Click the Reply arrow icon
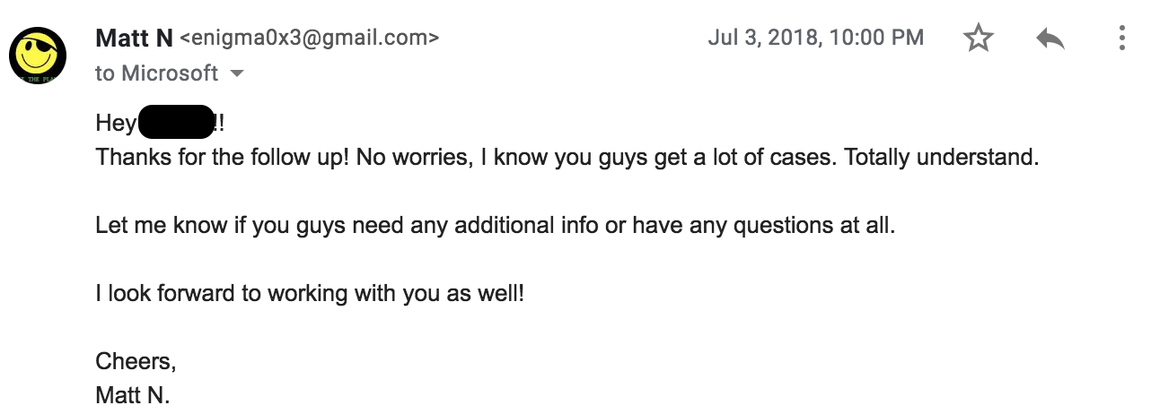The width and height of the screenshot is (1151, 414). click(x=1050, y=39)
